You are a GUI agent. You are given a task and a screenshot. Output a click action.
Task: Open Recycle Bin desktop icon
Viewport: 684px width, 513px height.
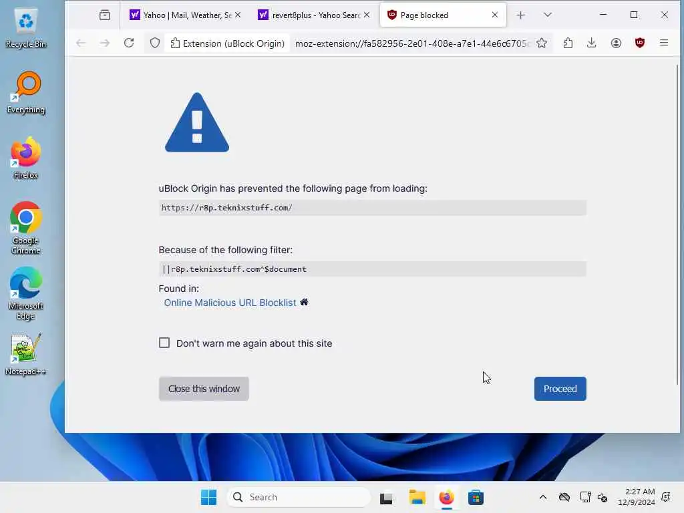[x=26, y=27]
